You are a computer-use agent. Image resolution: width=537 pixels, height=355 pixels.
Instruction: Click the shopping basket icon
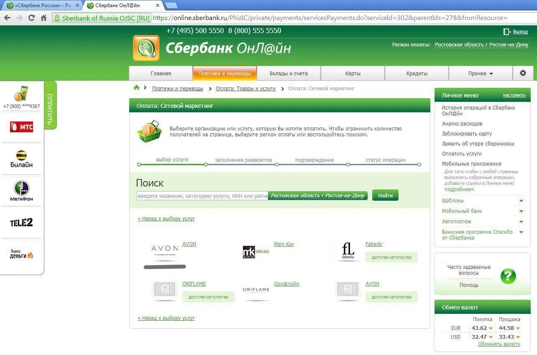(x=149, y=132)
